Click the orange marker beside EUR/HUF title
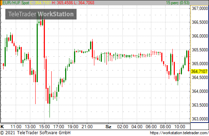 tap(1, 3)
